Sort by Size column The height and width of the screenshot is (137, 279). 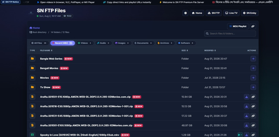(x=185, y=50)
